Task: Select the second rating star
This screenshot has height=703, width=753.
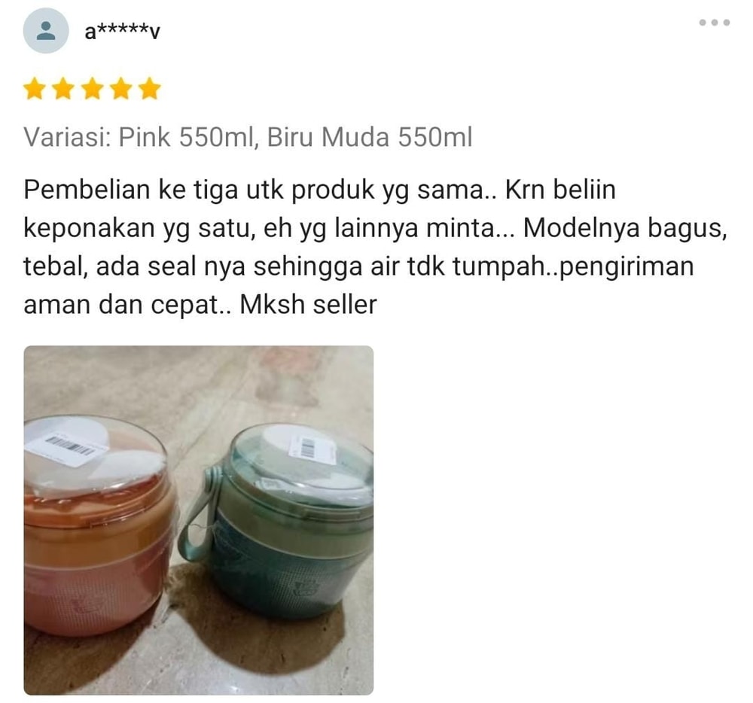Action: point(63,89)
